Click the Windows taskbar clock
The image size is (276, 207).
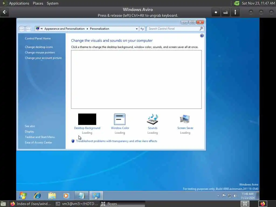[x=247, y=196]
